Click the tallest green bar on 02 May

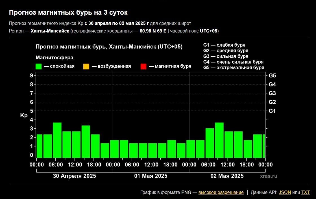219,140
